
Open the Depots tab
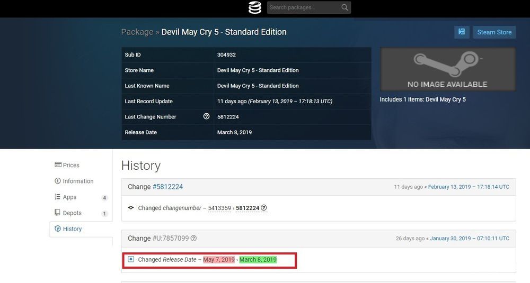click(81, 213)
